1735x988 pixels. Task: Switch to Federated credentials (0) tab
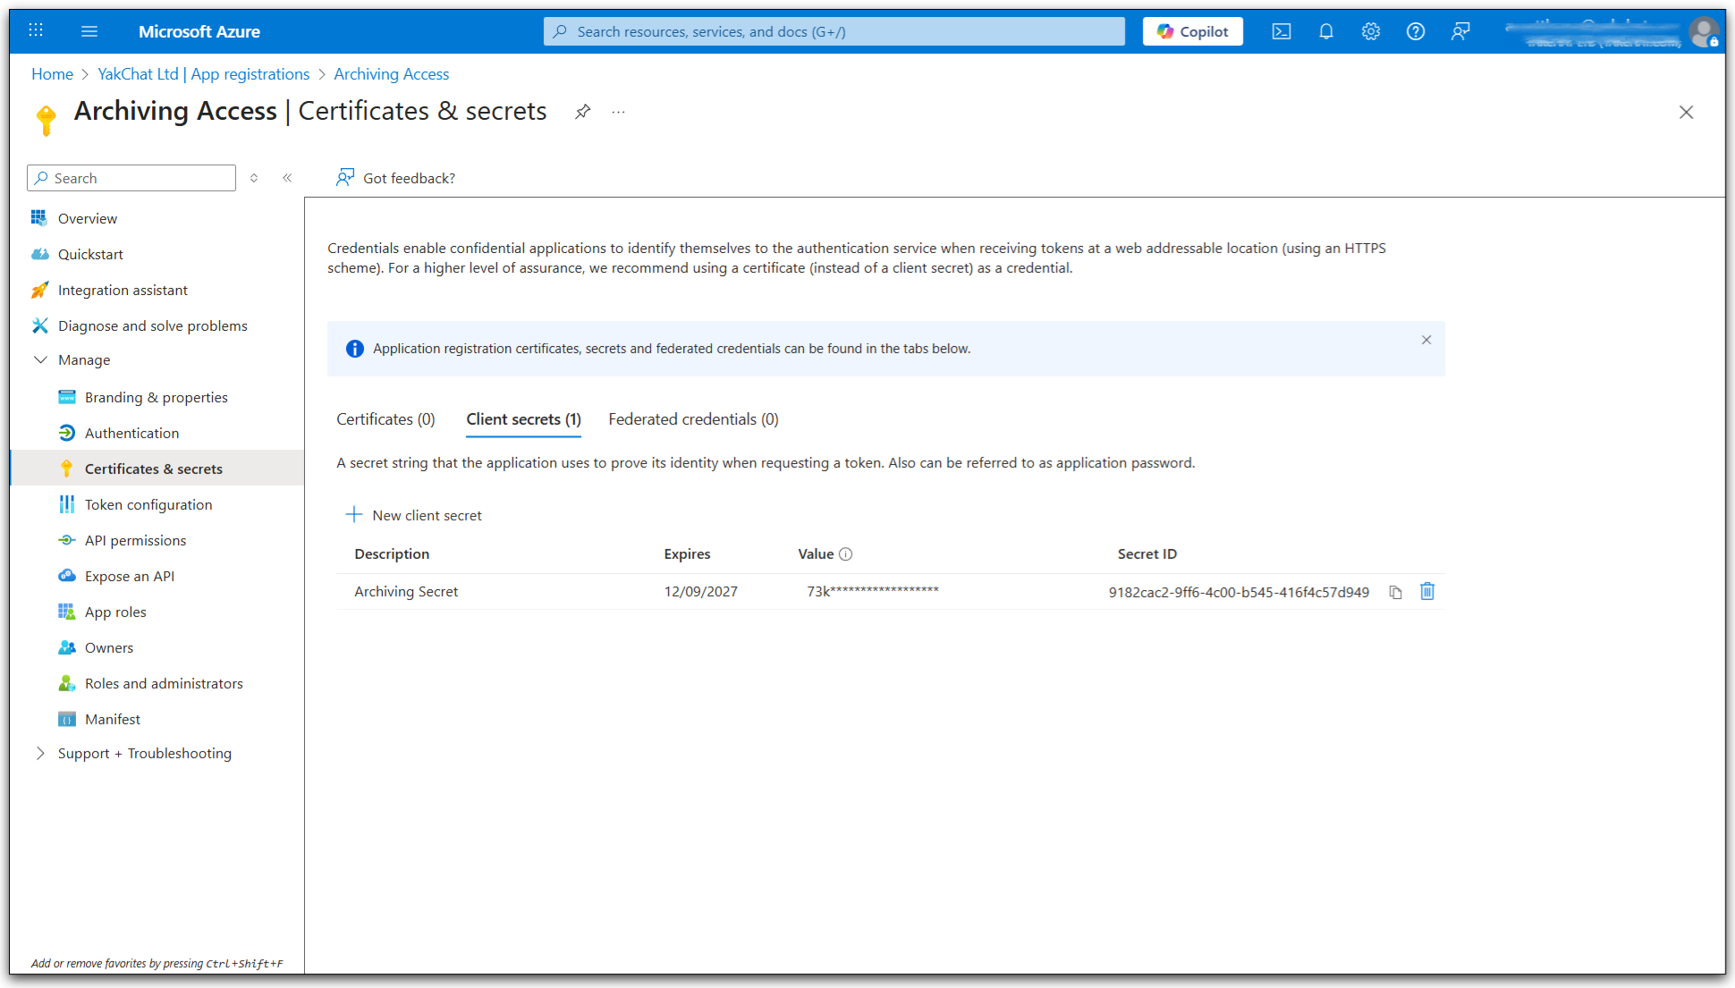point(693,419)
